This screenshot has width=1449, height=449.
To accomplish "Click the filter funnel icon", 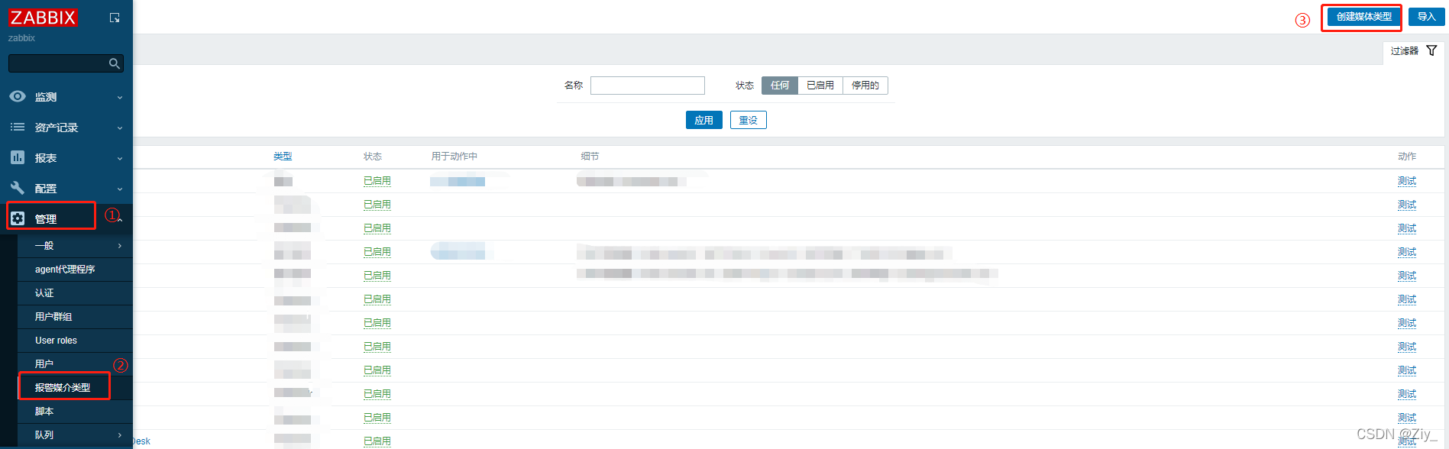I will click(x=1431, y=50).
